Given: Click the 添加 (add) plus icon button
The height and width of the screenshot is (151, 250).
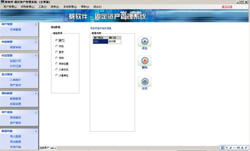Looking at the screenshot, I should pos(144,42).
